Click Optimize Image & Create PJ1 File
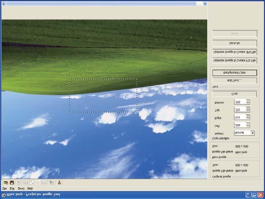Viewport: 265px width, 199px height. pyautogui.click(x=234, y=61)
